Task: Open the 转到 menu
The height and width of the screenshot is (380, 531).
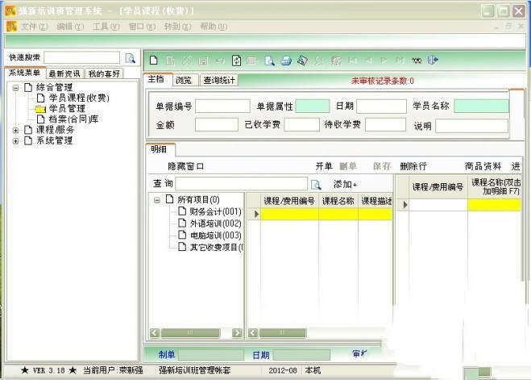Action: 177,27
